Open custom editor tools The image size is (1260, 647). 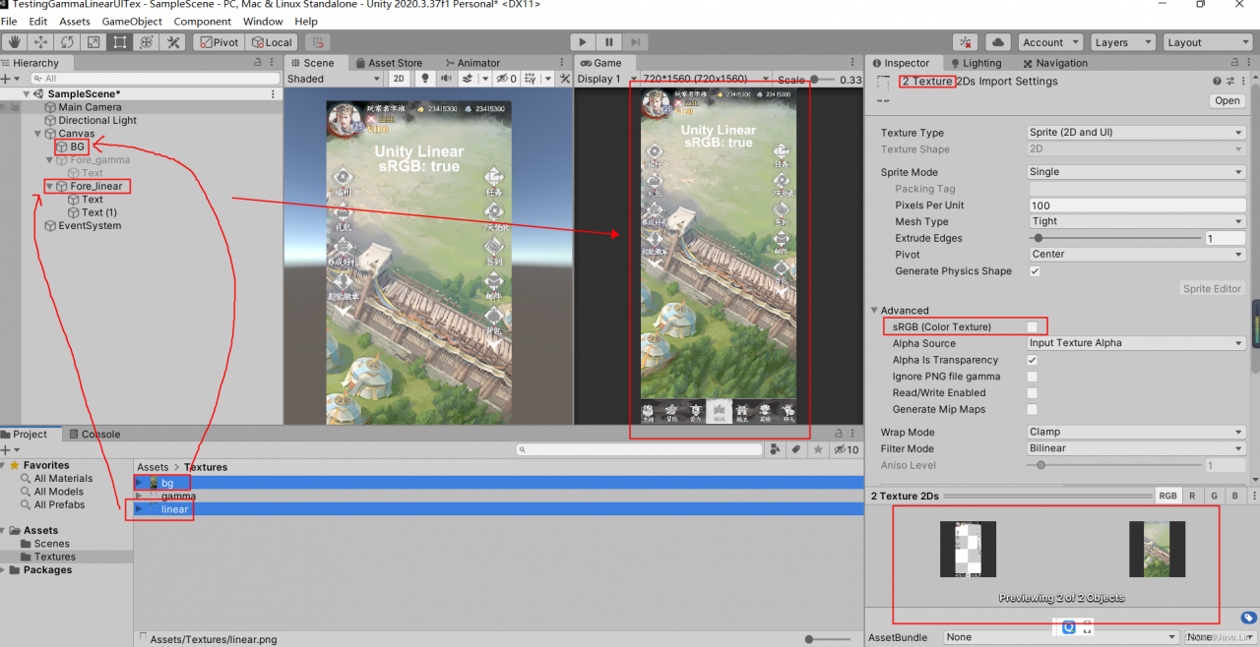(173, 42)
